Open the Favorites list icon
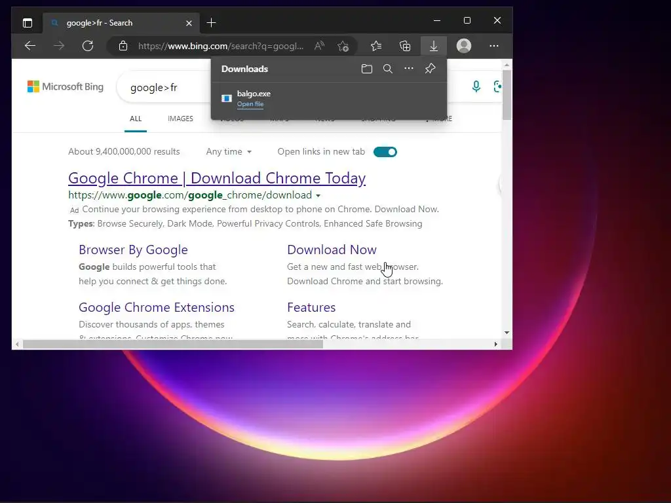The image size is (671, 503). 376,46
